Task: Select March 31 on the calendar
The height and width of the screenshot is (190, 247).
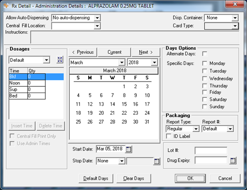Action: (147, 122)
